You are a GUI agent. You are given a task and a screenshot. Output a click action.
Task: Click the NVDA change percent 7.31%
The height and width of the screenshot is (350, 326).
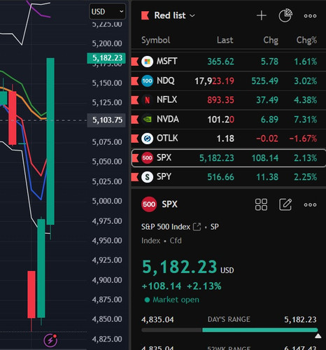pos(306,120)
